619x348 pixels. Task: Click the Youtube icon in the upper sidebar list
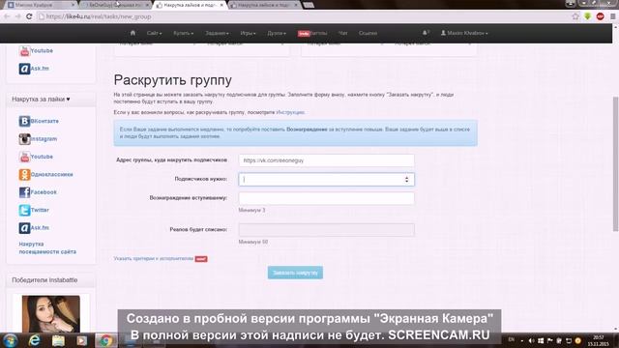tap(24, 51)
